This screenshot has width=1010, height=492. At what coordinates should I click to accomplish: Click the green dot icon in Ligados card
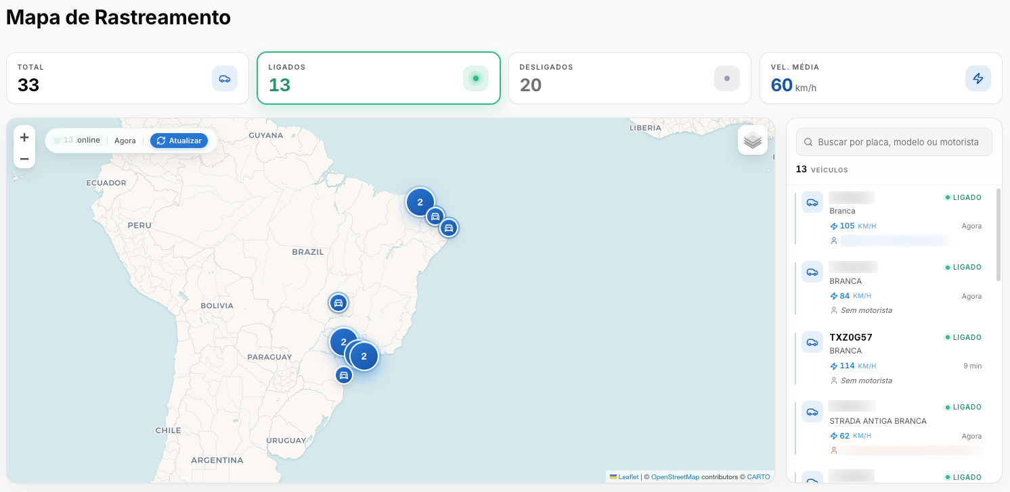click(476, 78)
